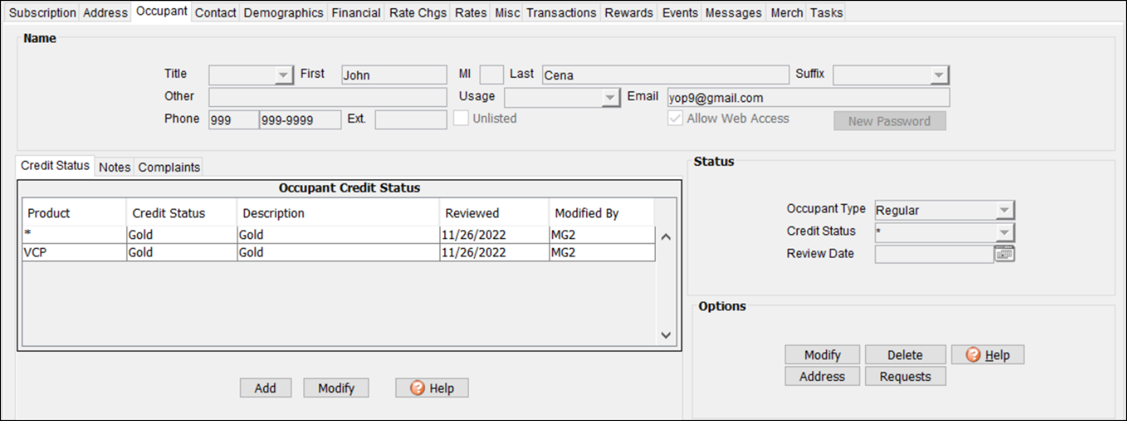This screenshot has width=1127, height=421.
Task: Expand the Title dropdown
Action: pyautogui.click(x=283, y=75)
